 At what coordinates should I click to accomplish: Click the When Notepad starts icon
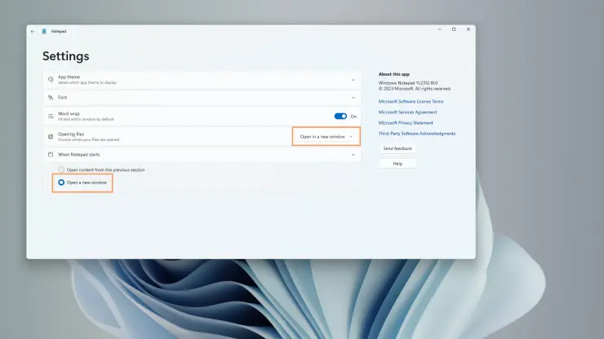click(51, 155)
